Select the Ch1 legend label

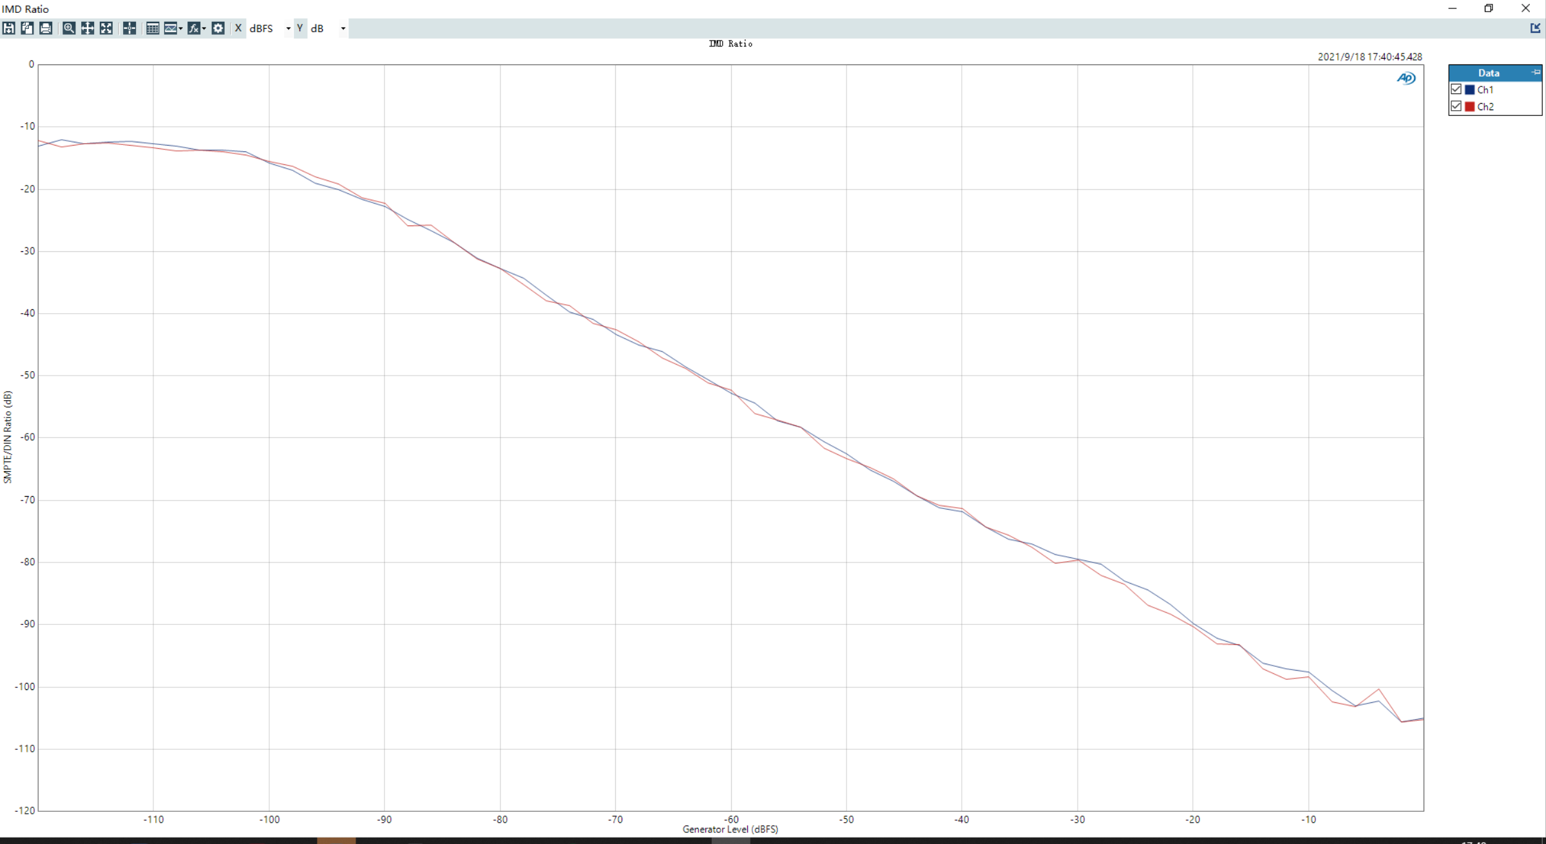pyautogui.click(x=1485, y=90)
